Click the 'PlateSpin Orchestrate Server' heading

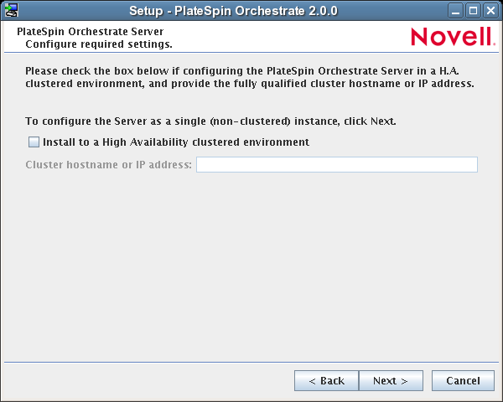(90, 31)
